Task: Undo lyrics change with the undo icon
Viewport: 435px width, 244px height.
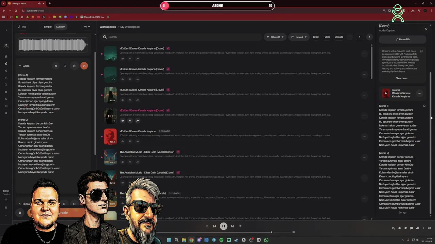Action: tap(56, 66)
